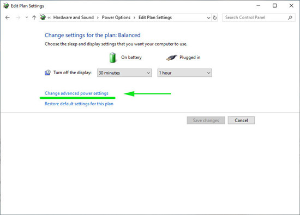This screenshot has width=300, height=215.
Task: Click the Forward navigation arrow
Action: click(x=18, y=17)
